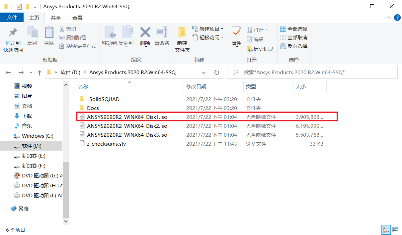Click the quick access properties checkmark icon
Viewport: 402px width, 235px height.
19,6
